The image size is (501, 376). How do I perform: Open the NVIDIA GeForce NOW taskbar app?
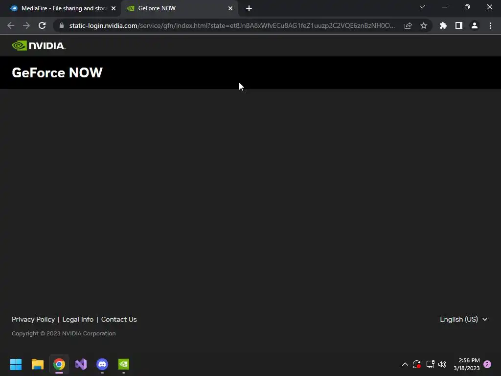coord(124,364)
